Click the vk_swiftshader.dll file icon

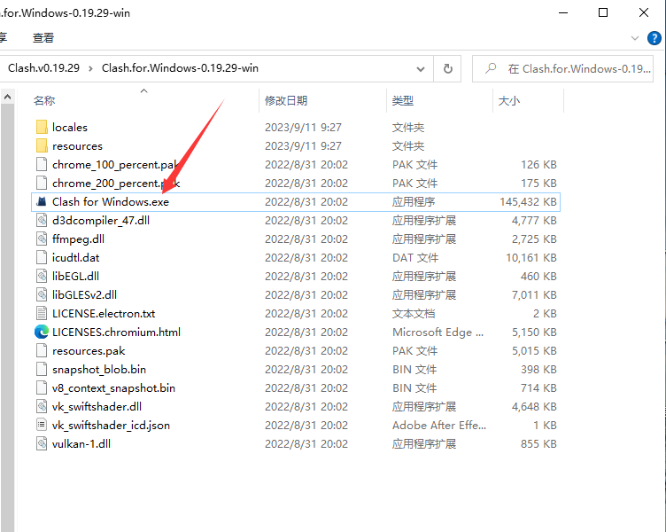click(42, 407)
